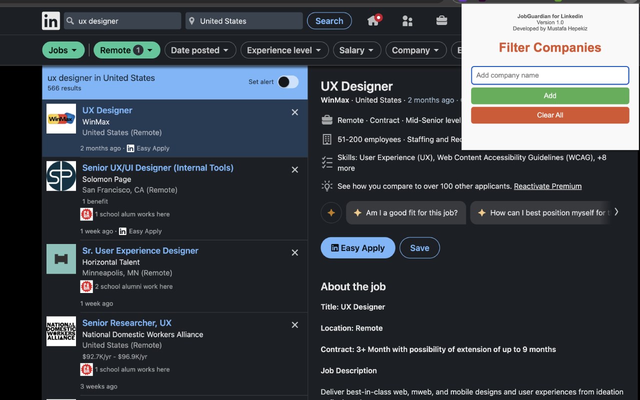The image size is (640, 400).
Task: Open the LinkedIn logo home link
Action: click(51, 21)
